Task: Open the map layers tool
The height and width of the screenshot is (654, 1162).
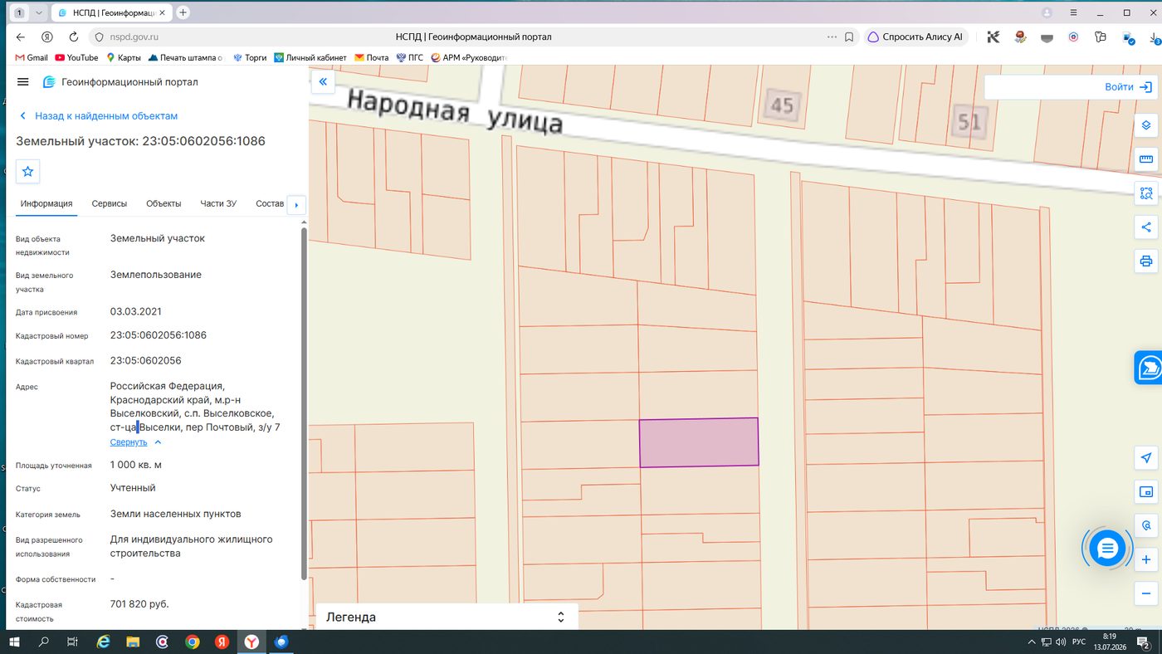Action: (1146, 125)
